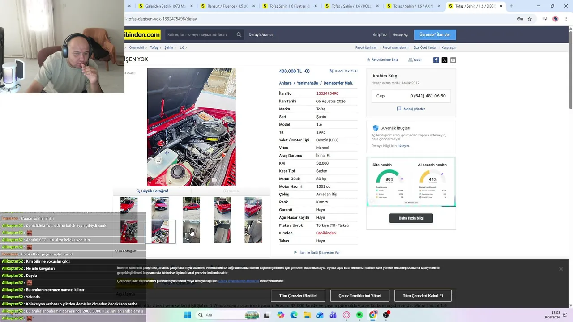Click the Yenimahalle location link
Viewport: 573px width, 322px height.
pos(307,83)
